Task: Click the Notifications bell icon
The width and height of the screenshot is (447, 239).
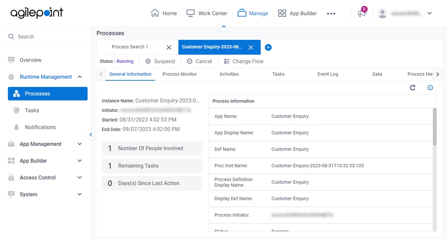Action: click(16, 127)
